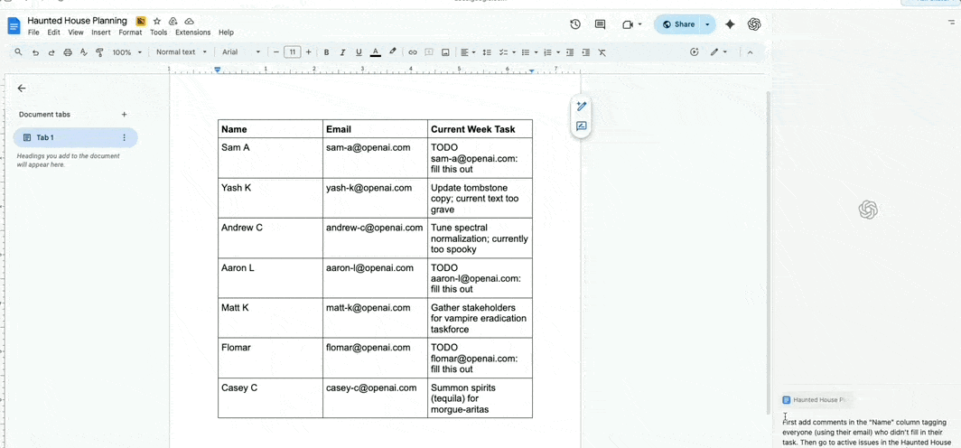
Task: Click the add comment floating icon
Action: [x=582, y=126]
